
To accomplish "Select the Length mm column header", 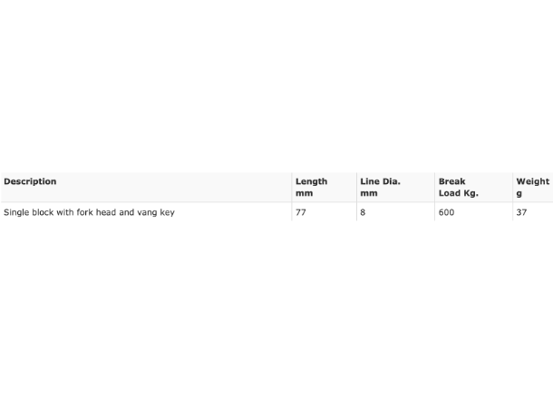I will 312,187.
